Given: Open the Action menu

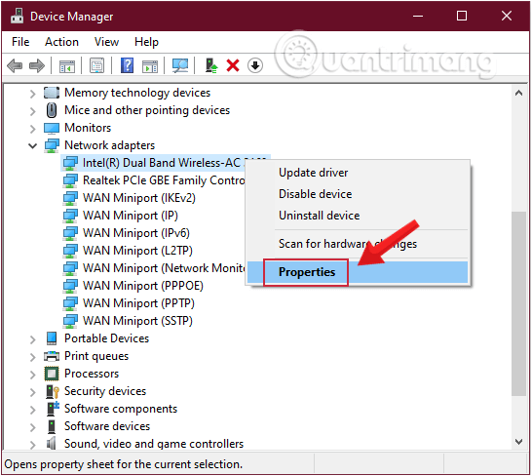Looking at the screenshot, I should pyautogui.click(x=61, y=42).
